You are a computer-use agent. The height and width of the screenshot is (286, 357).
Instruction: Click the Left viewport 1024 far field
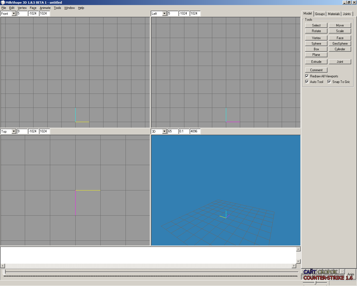click(195, 13)
